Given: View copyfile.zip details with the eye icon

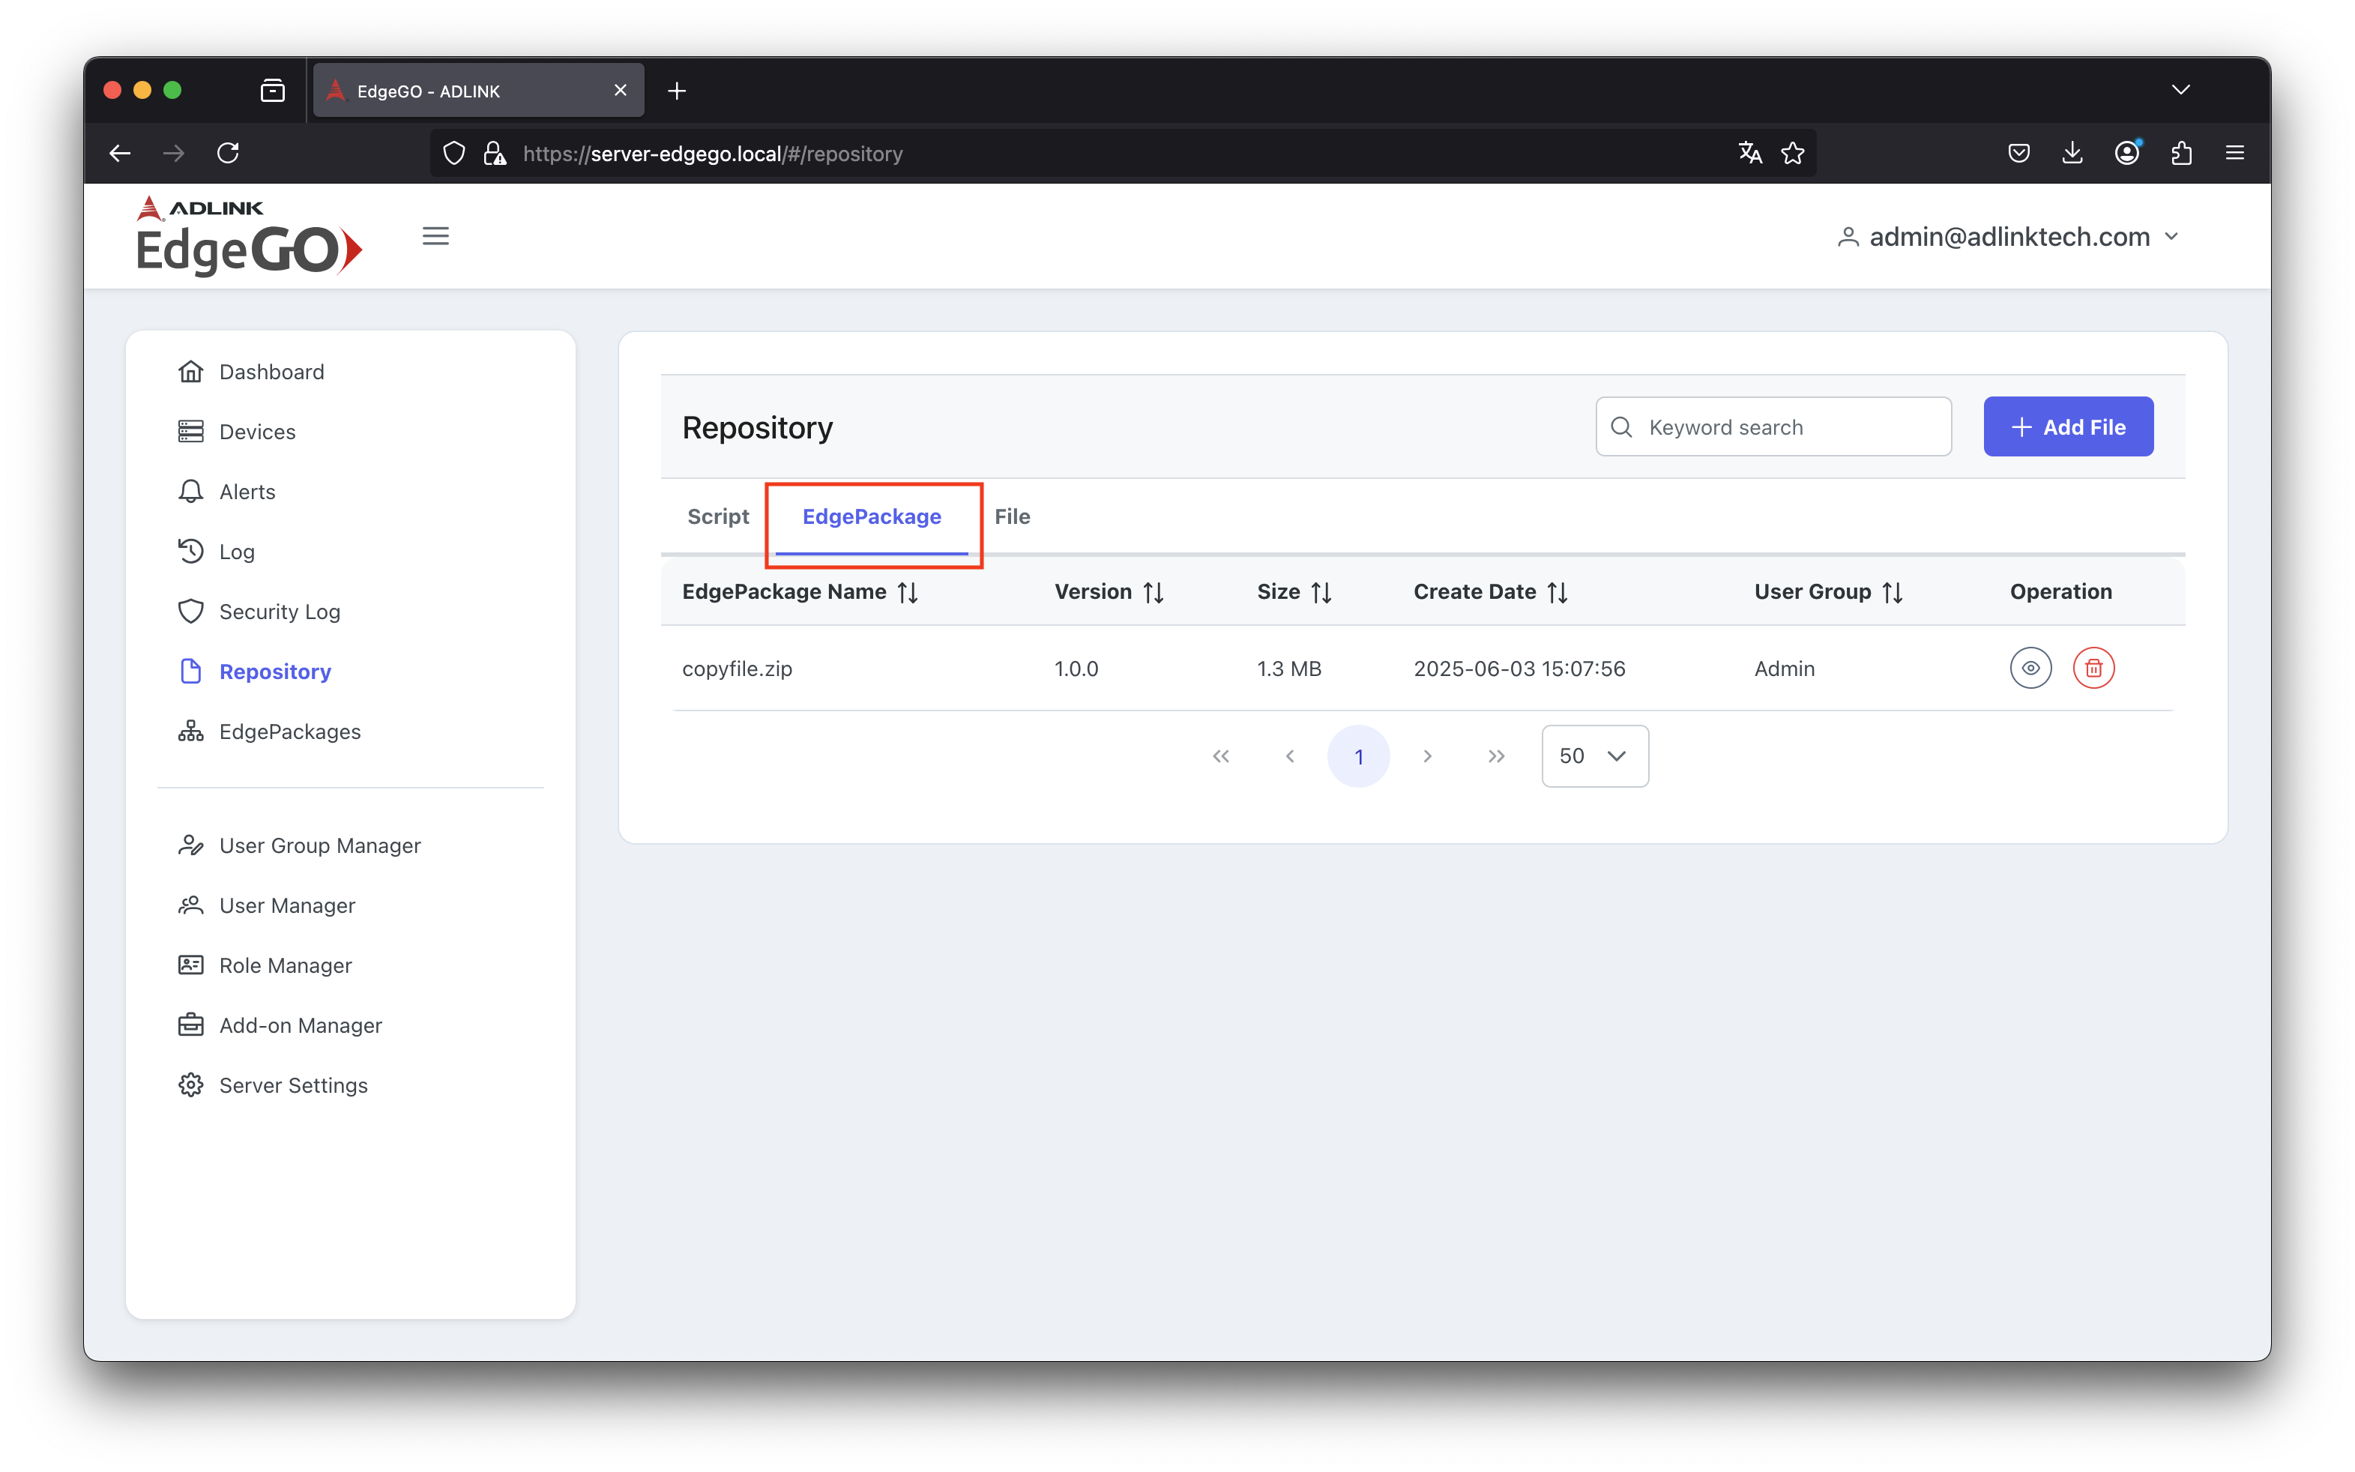Looking at the screenshot, I should pyautogui.click(x=2030, y=669).
